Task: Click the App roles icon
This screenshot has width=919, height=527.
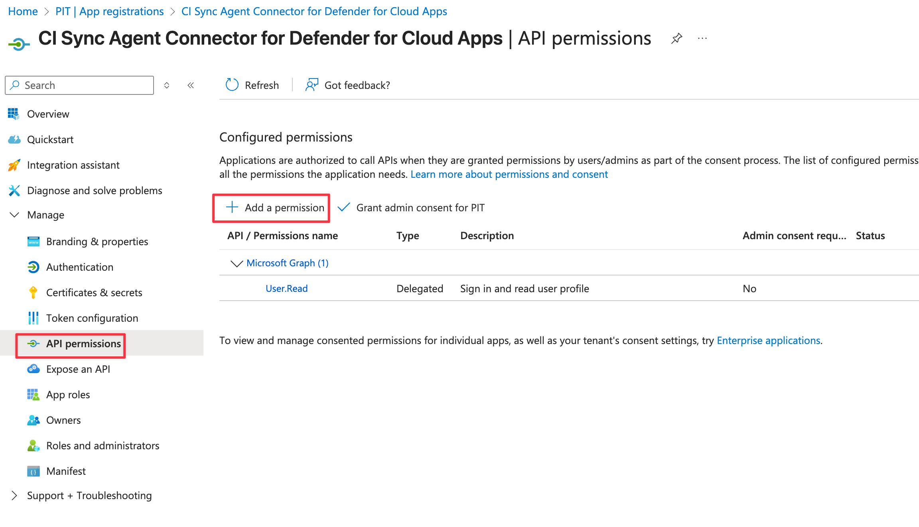Action: point(34,395)
